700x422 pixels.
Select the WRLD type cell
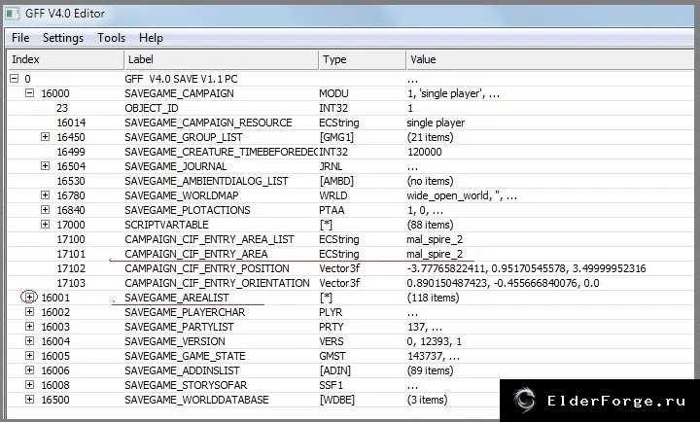click(332, 195)
